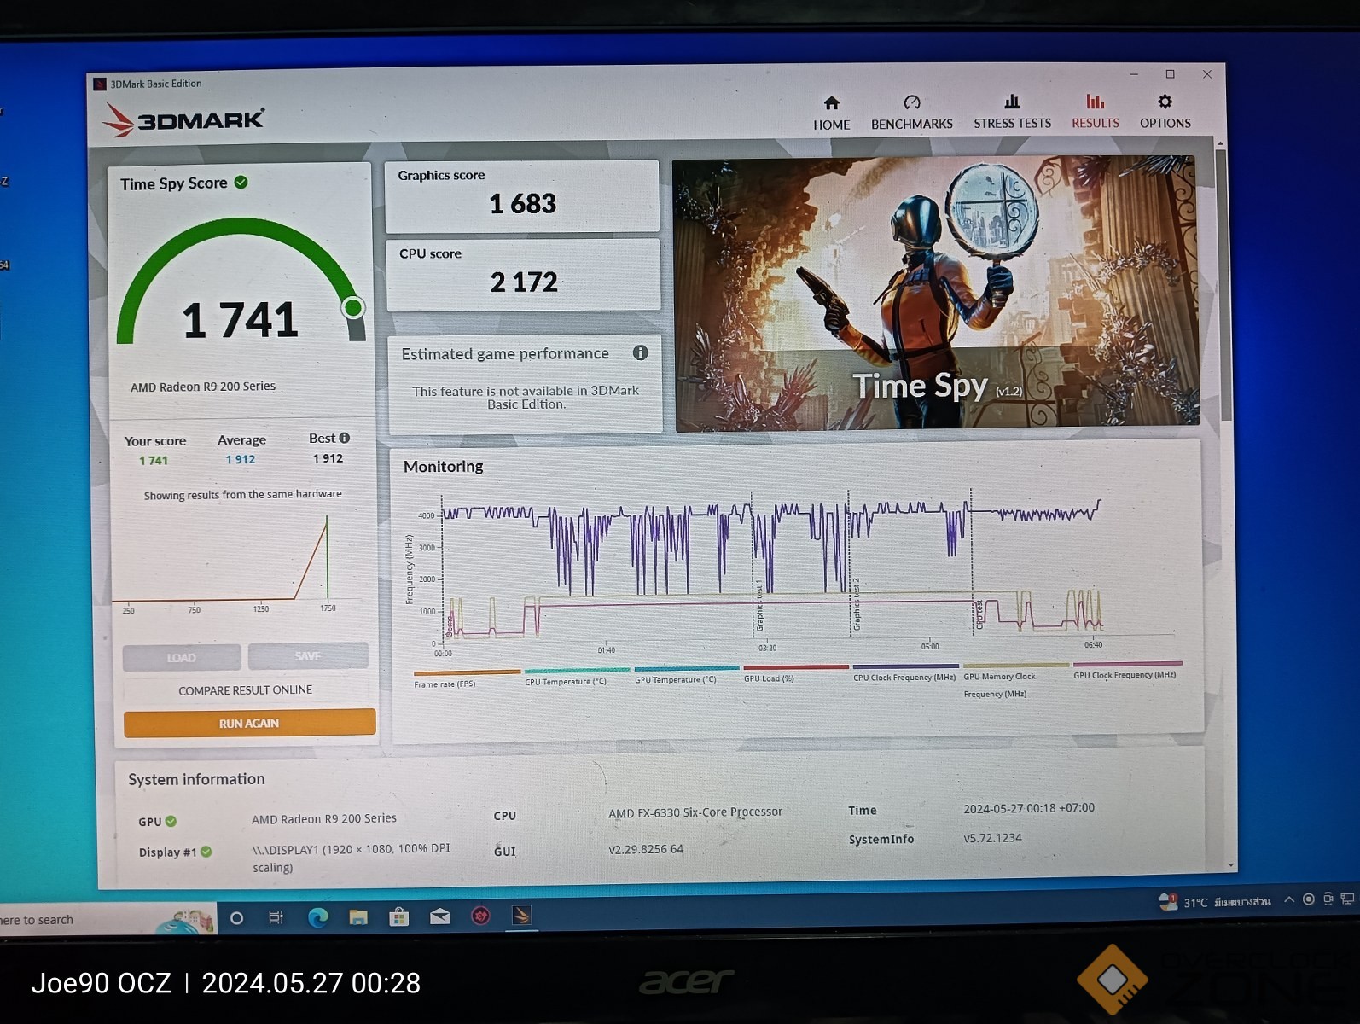Click the SystemInfo version v5.72.1234
Image resolution: width=1360 pixels, height=1024 pixels.
tap(992, 838)
